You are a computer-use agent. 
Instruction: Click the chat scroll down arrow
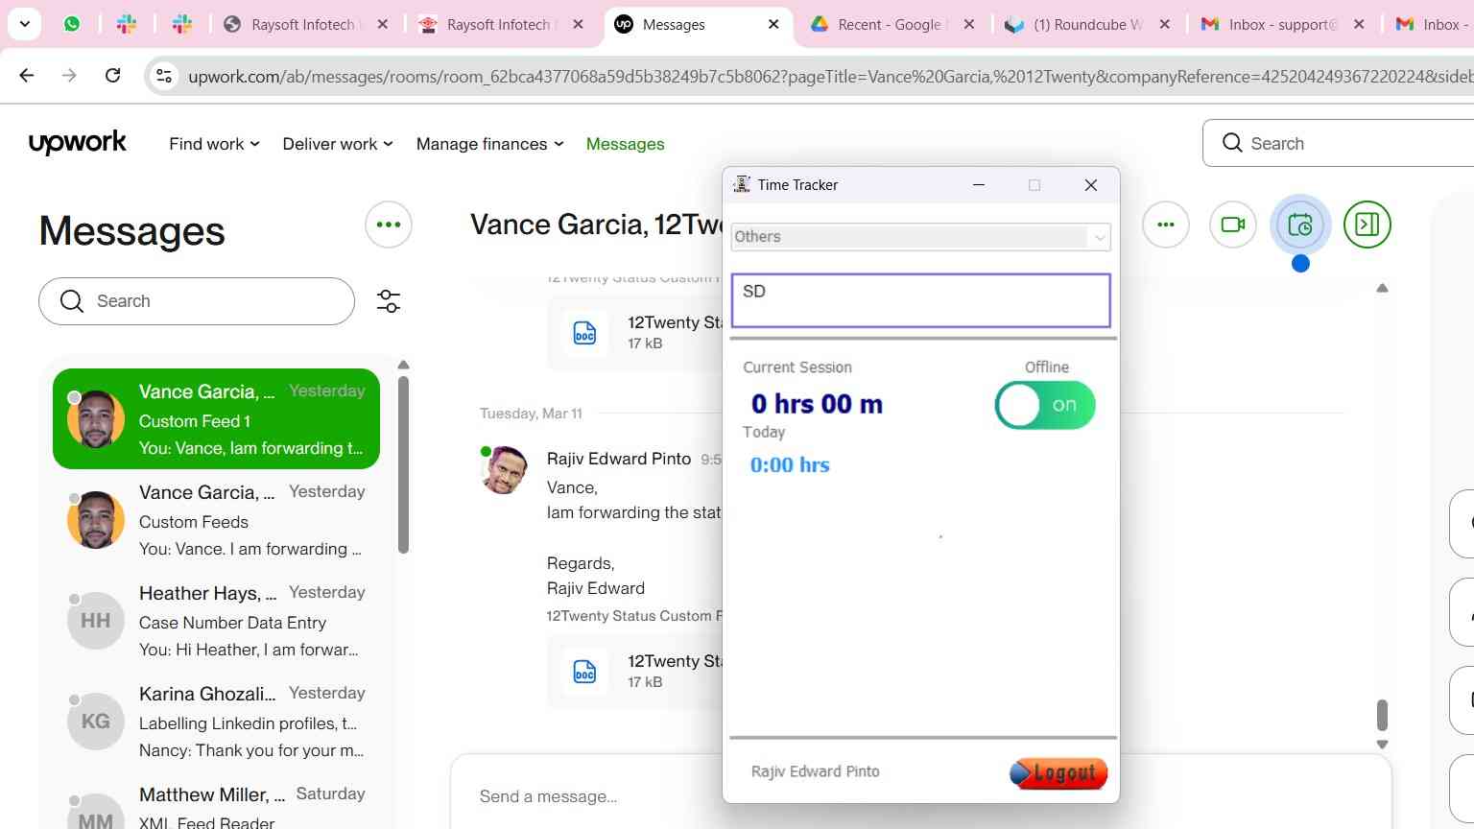pos(1382,745)
